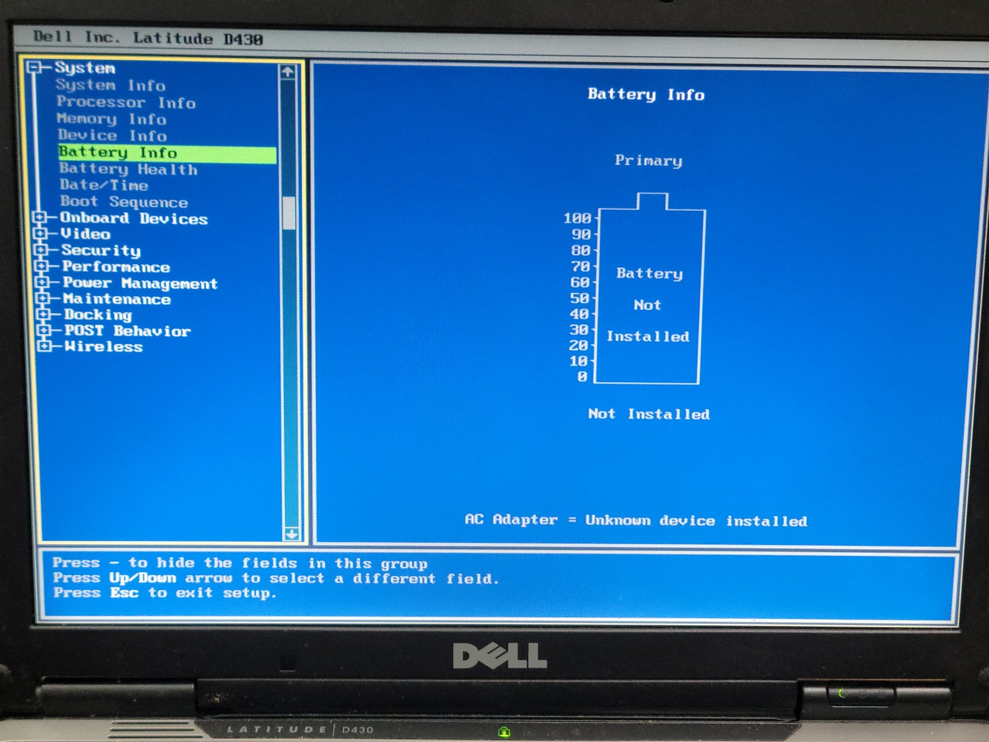Select the Performance label
The height and width of the screenshot is (742, 989).
(x=116, y=267)
